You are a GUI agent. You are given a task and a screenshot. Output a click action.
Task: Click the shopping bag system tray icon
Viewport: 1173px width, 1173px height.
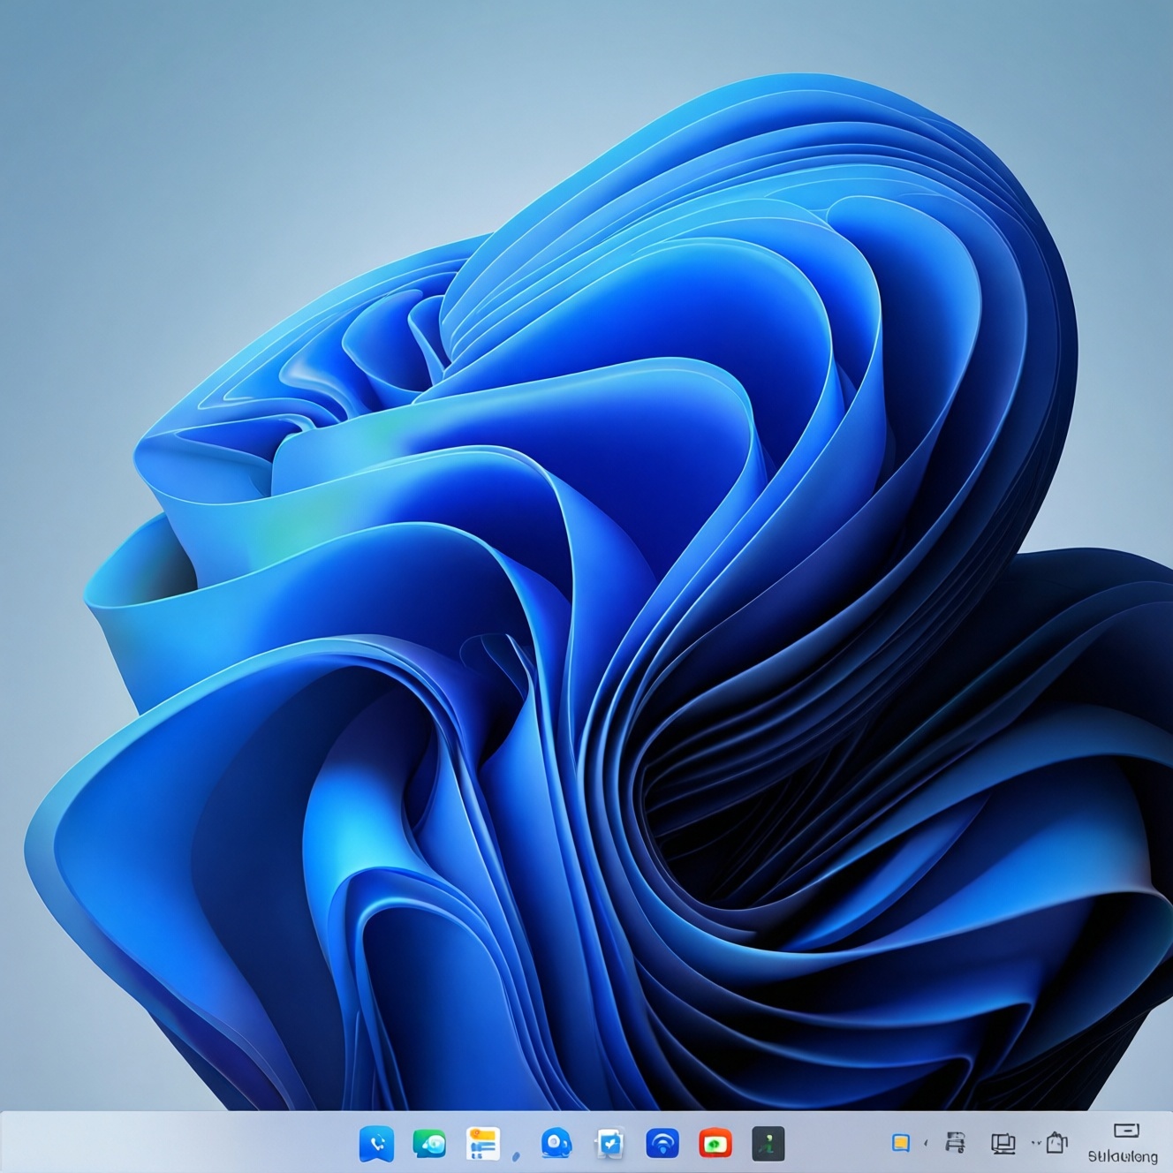coord(1057,1145)
